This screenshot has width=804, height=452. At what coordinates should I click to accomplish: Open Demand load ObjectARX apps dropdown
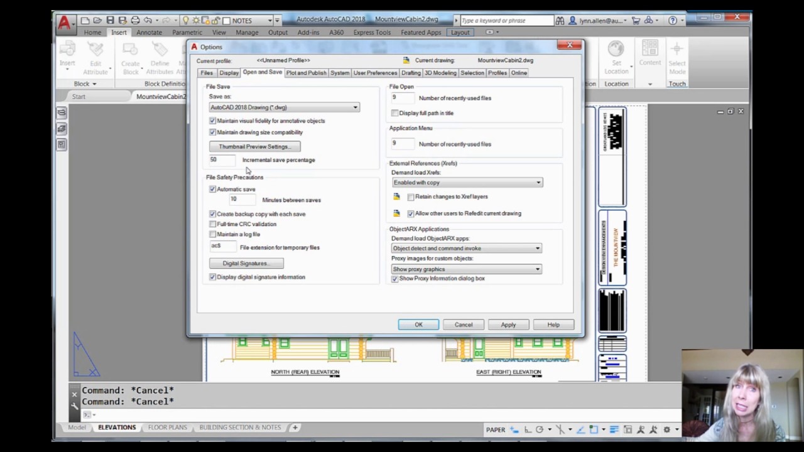(467, 248)
